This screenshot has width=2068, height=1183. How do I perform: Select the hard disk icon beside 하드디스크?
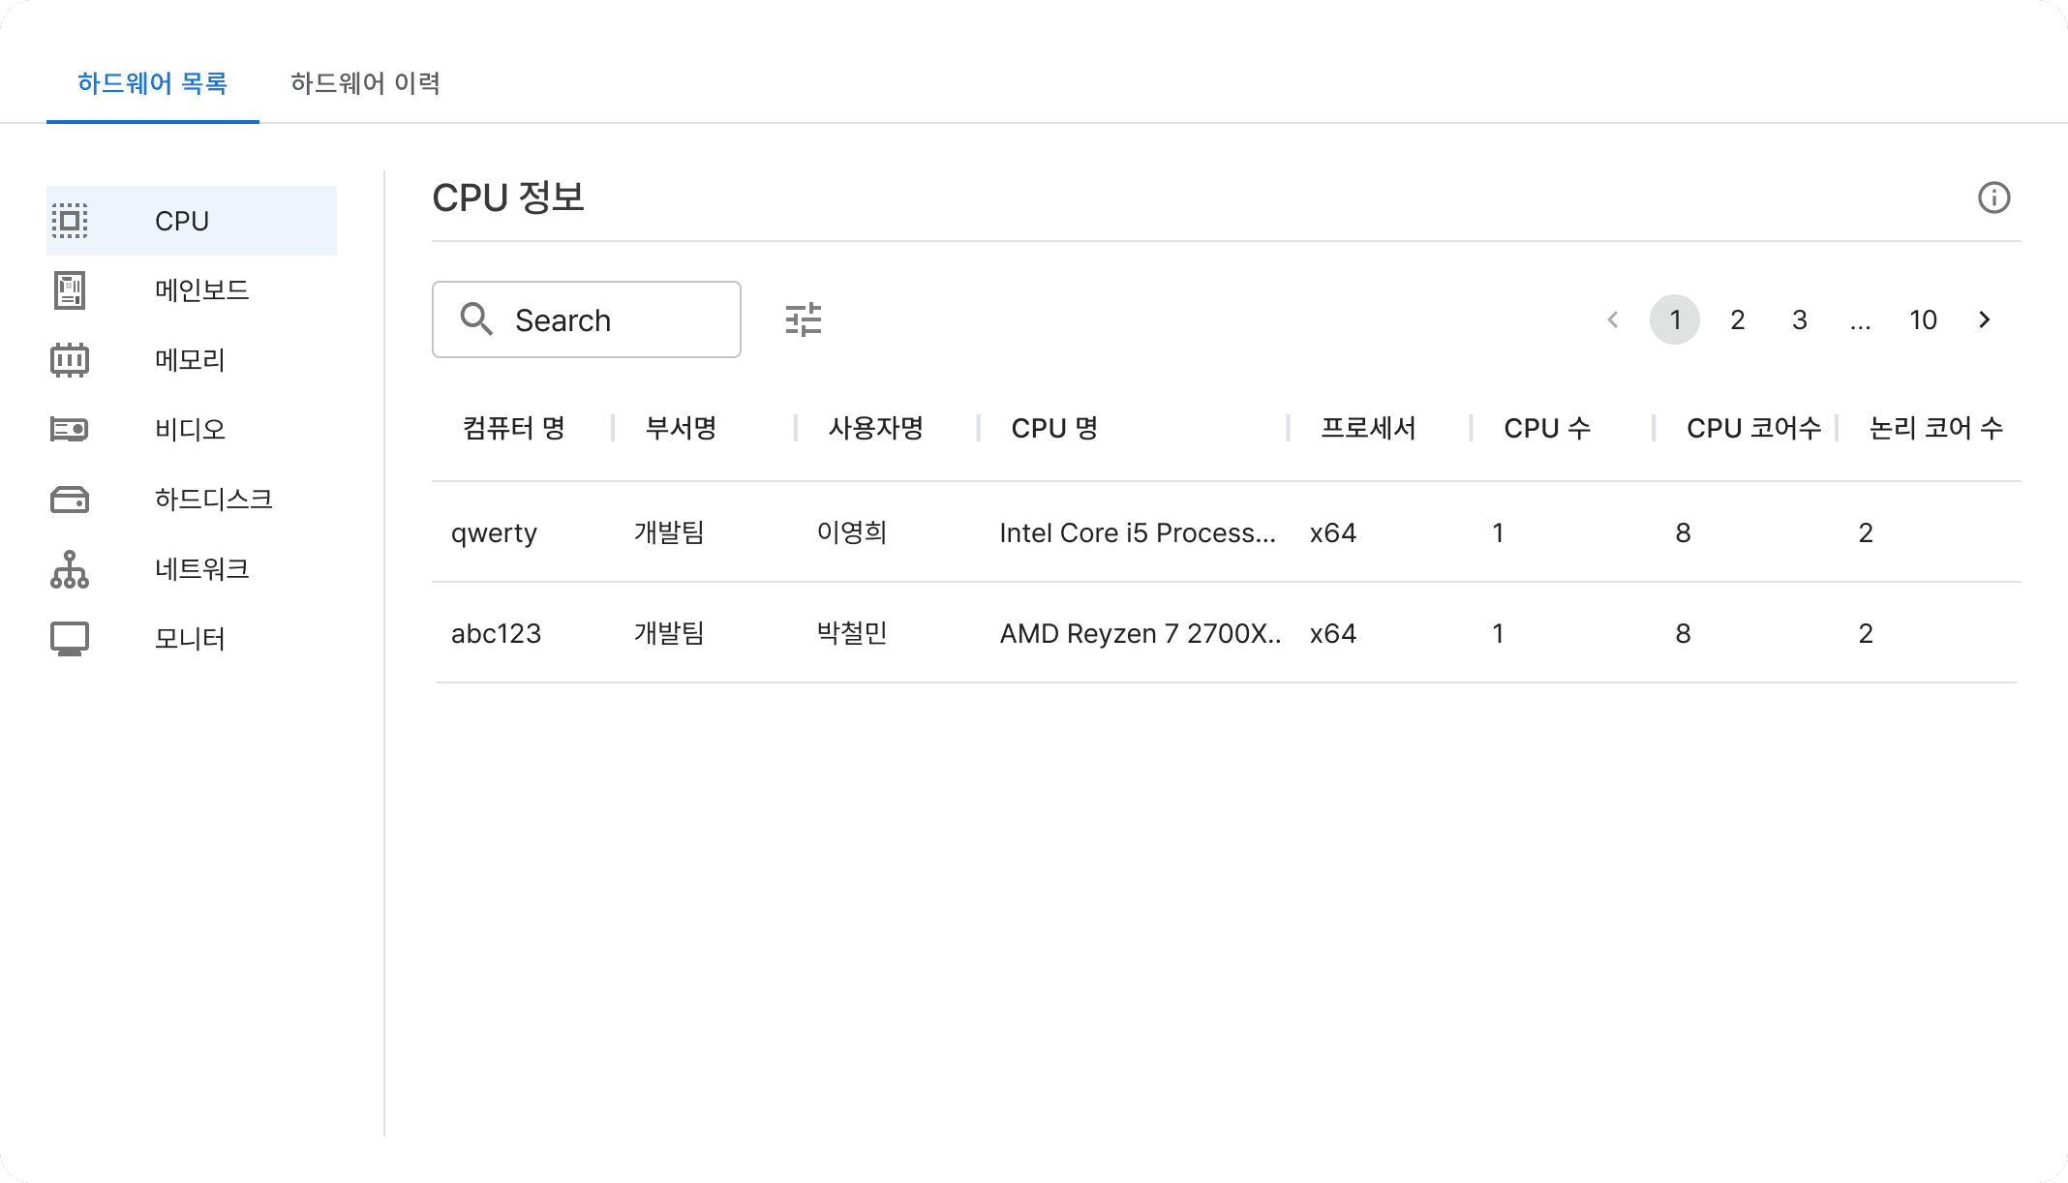[x=69, y=499]
